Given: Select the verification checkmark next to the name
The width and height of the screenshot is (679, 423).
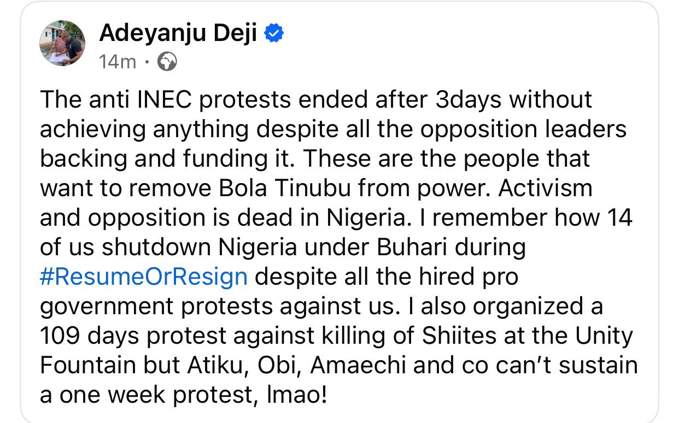Looking at the screenshot, I should click(273, 33).
